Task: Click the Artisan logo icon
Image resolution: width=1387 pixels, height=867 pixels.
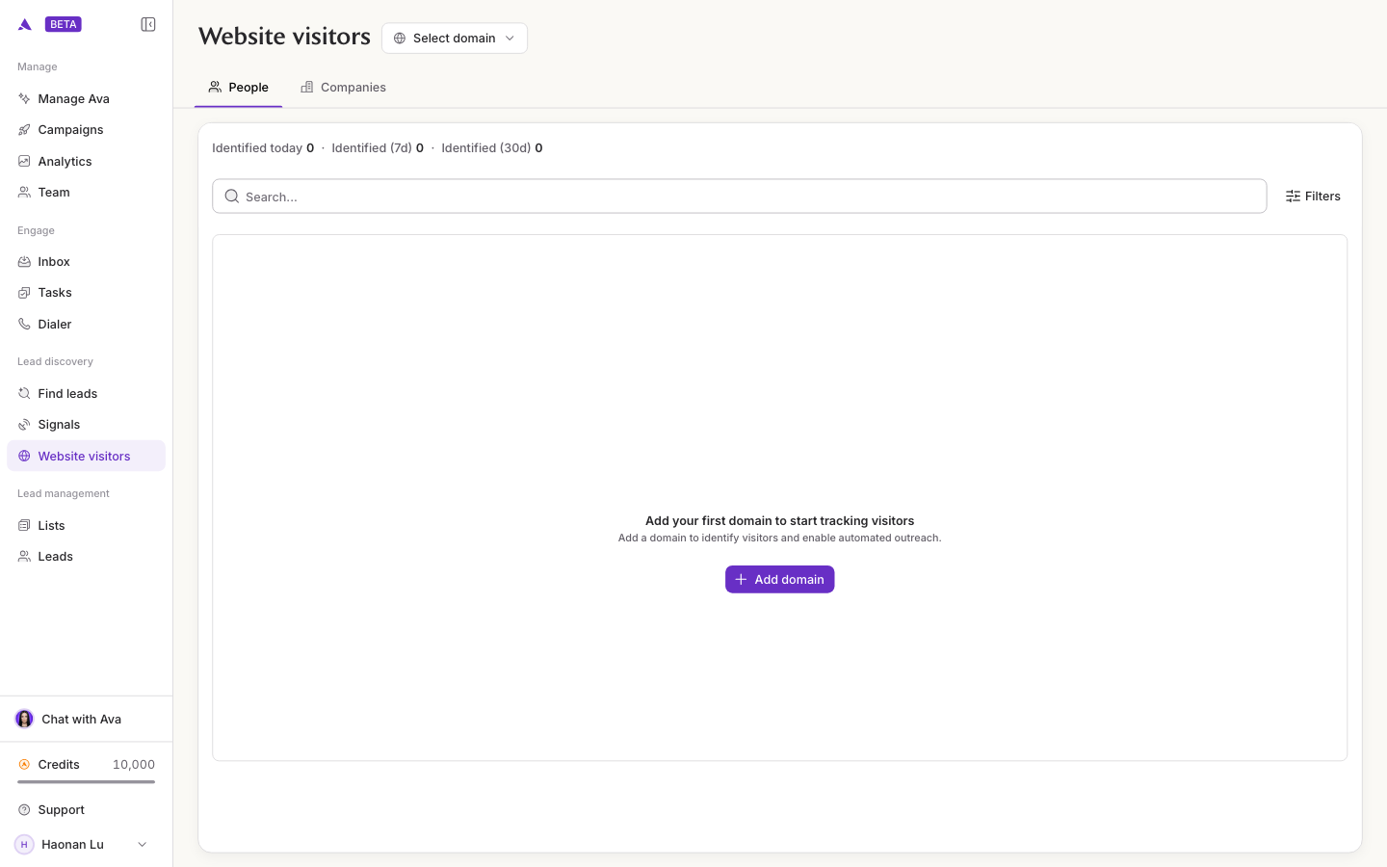Action: pos(25,24)
